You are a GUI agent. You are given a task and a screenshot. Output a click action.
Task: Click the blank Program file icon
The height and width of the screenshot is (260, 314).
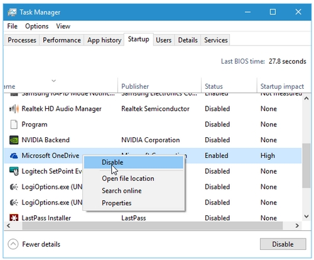pyautogui.click(x=14, y=124)
